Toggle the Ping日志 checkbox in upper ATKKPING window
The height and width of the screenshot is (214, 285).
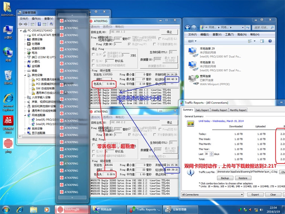[160, 39]
